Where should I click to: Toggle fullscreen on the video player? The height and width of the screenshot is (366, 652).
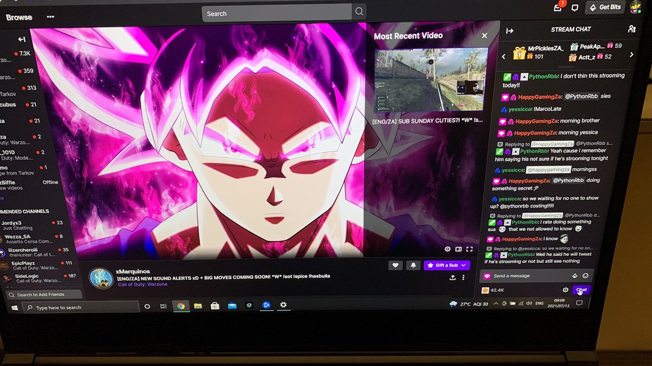tap(469, 249)
